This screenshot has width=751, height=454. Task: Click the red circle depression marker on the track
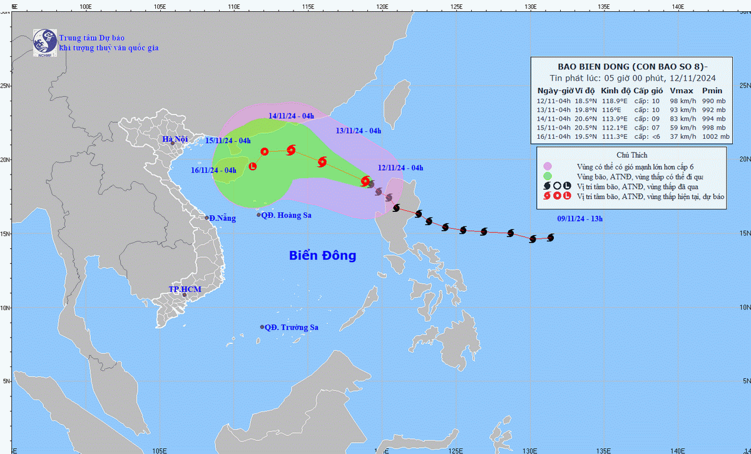pyautogui.click(x=264, y=151)
